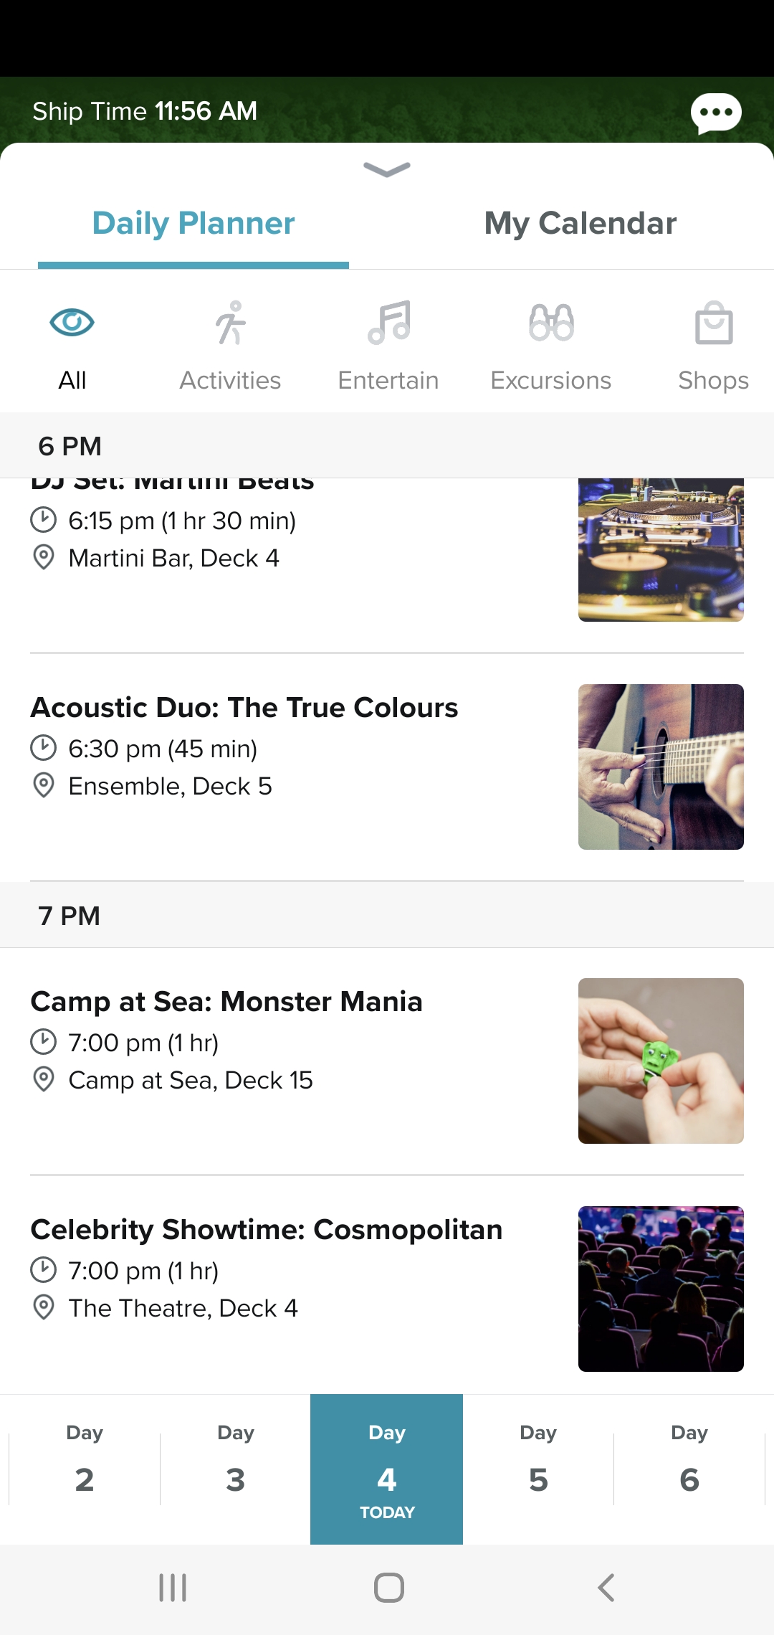Open Acoustic Duo: The True Colours event
774x1635 pixels.
click(244, 708)
